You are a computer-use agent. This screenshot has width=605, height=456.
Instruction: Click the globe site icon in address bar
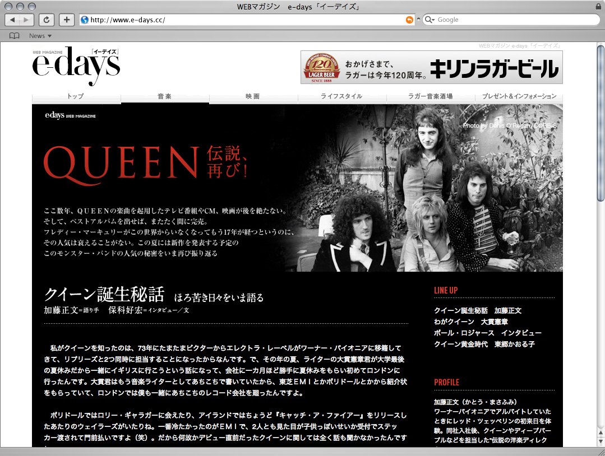click(x=85, y=20)
